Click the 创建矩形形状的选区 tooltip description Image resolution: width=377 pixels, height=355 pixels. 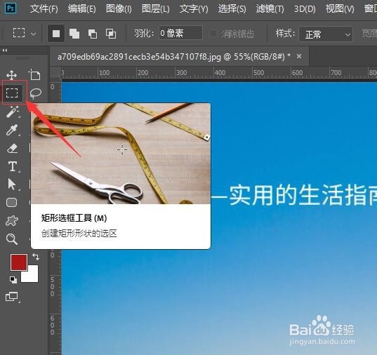[79, 234]
